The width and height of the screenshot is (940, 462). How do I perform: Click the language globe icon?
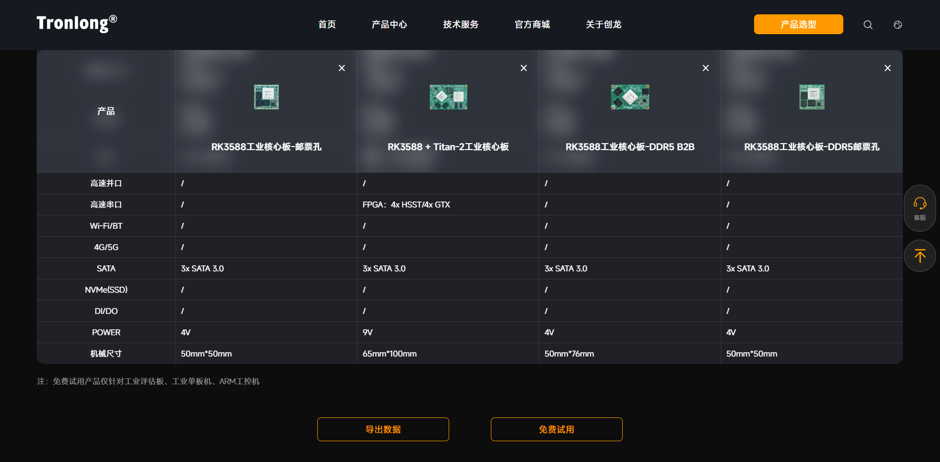point(897,25)
